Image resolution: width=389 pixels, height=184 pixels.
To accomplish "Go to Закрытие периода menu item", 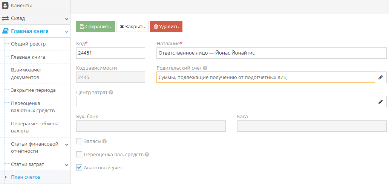I will pos(33,90).
